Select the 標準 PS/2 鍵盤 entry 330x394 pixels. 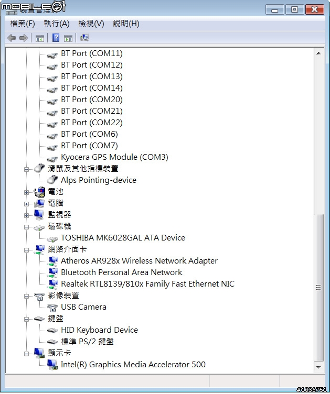[x=87, y=342]
